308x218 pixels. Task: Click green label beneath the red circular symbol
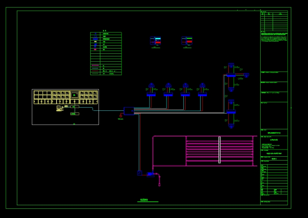121,119
